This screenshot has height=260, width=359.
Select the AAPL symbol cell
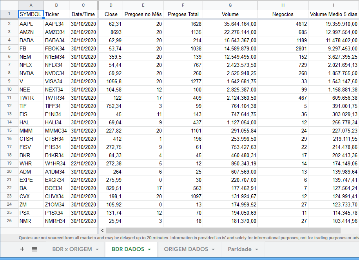31,24
